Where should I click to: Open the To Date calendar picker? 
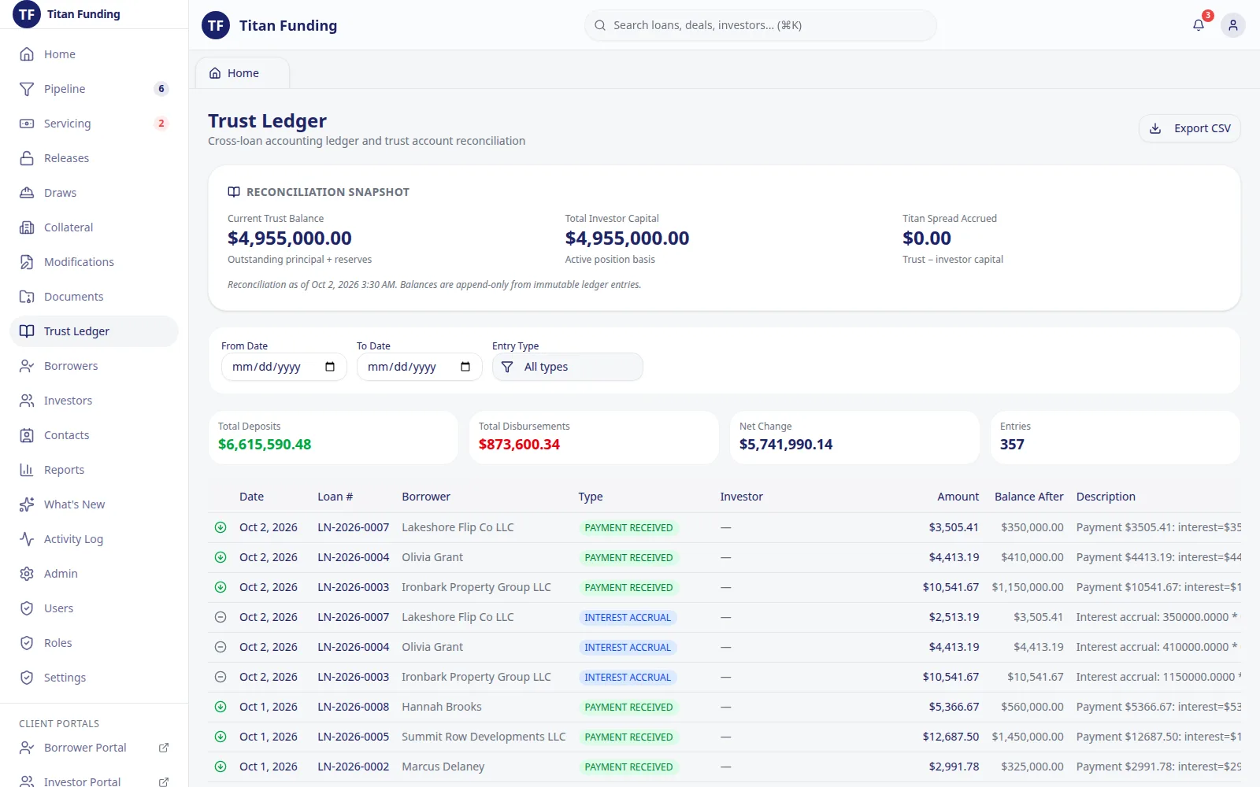tap(465, 367)
